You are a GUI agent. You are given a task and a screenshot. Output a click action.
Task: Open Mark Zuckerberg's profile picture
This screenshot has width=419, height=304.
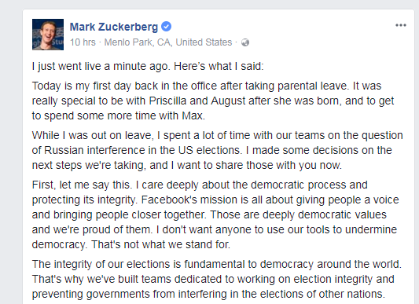tap(48, 35)
